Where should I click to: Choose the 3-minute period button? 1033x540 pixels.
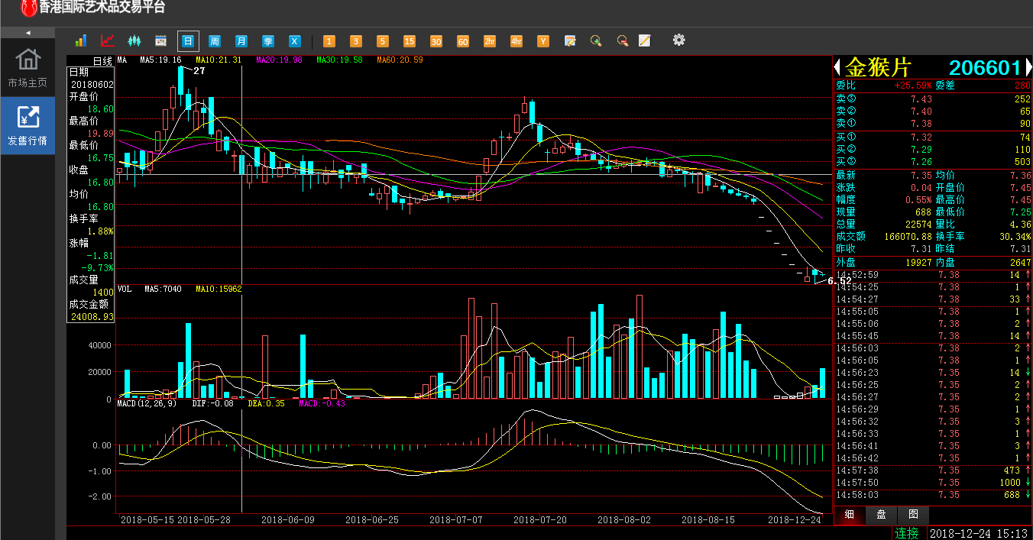tap(356, 40)
